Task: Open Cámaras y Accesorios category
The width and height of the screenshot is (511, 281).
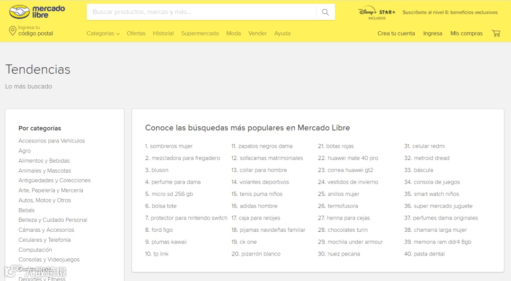Action: point(46,230)
